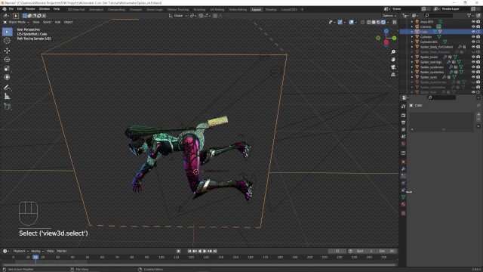The image size is (483, 272).
Task: Switch to Wireframe viewport shading
Action: point(369,22)
